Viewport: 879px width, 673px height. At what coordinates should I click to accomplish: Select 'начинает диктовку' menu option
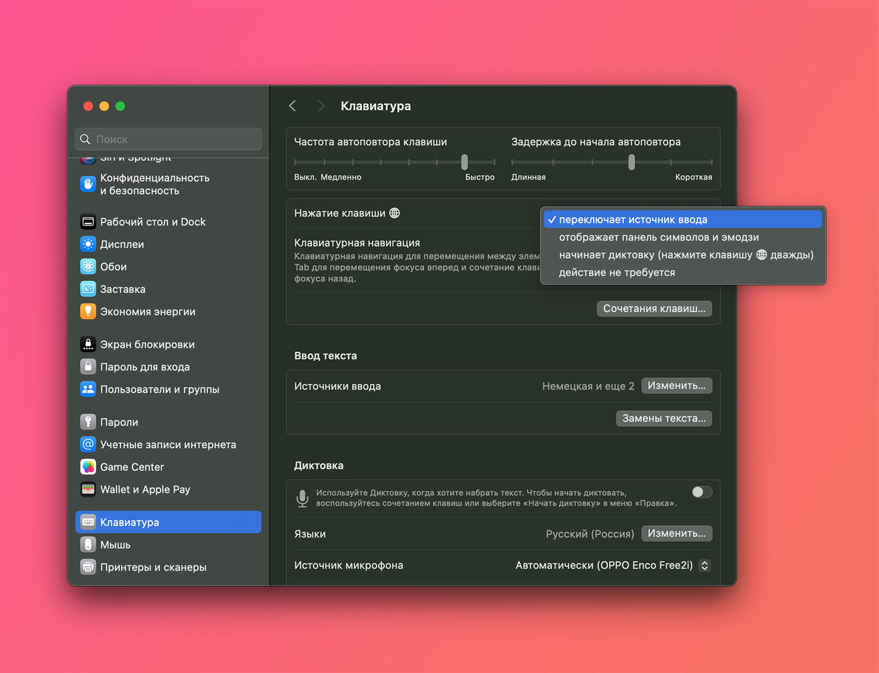[686, 255]
